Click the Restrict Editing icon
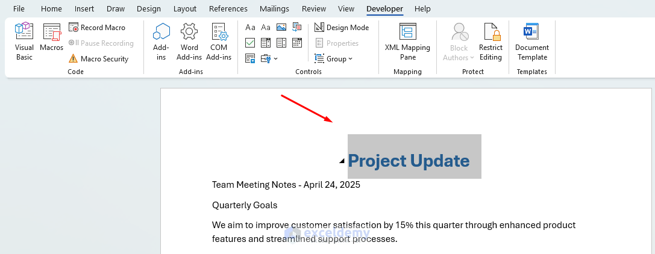This screenshot has height=254, width=655. tap(490, 42)
